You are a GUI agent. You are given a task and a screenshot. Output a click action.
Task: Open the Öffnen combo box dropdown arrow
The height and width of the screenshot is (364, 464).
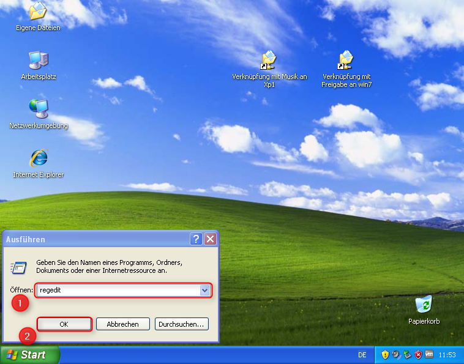[205, 291]
